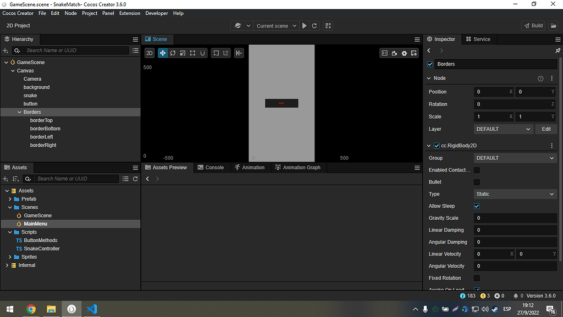Open Node help question mark icon
Viewport: 563px width, 317px height.
(540, 79)
